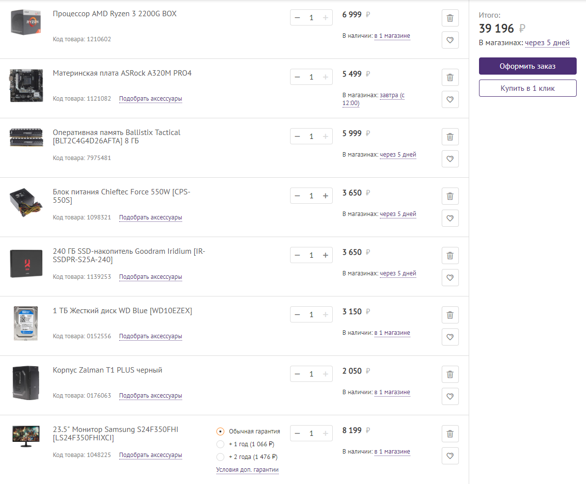Add Chieftec Force 550W to wishlist
The height and width of the screenshot is (484, 586).
tap(450, 218)
